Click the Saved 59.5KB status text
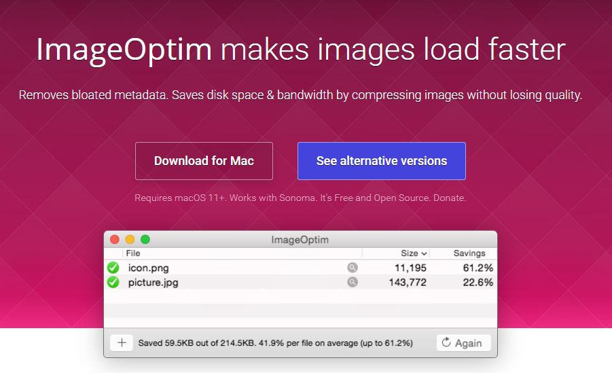 tap(275, 343)
